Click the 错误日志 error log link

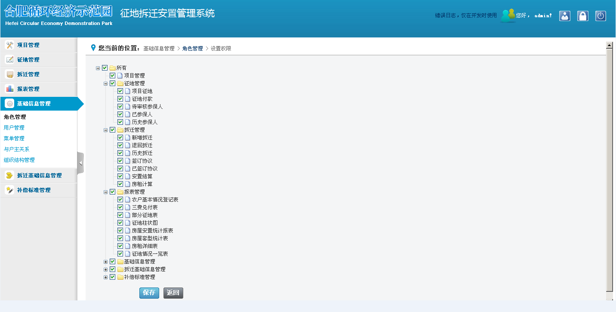(x=466, y=15)
